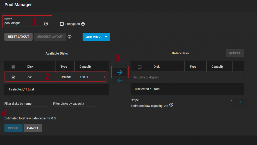
Task: Toggle select-all checkbox in Available Disks header
Action: [x=13, y=67]
